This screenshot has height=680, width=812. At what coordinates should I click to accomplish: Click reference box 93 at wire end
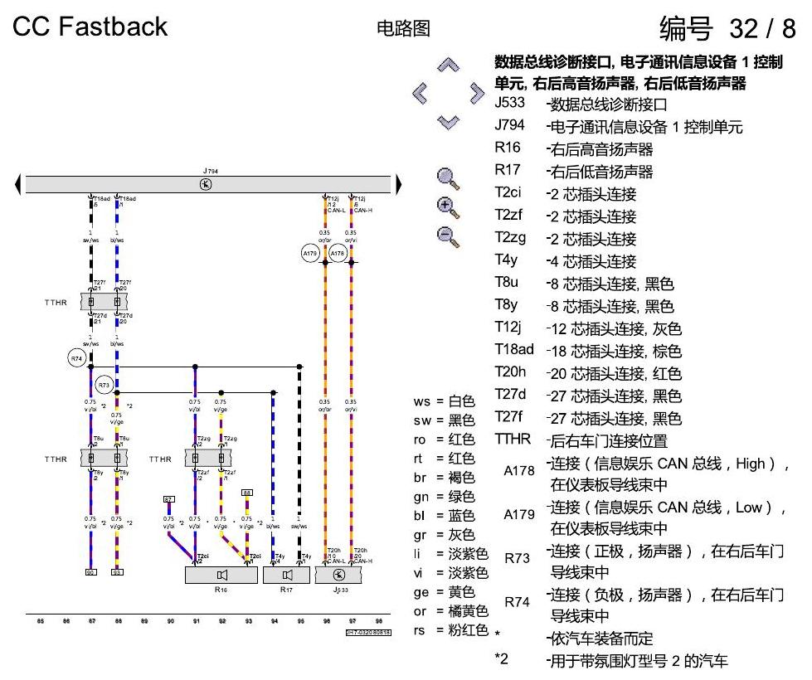[x=117, y=572]
